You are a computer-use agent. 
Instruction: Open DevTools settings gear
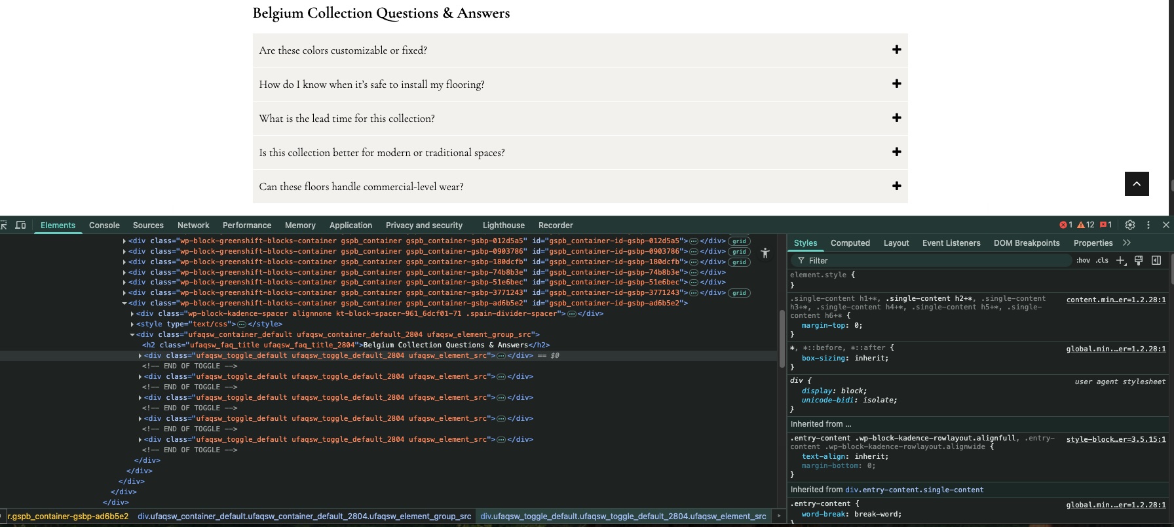coord(1130,225)
